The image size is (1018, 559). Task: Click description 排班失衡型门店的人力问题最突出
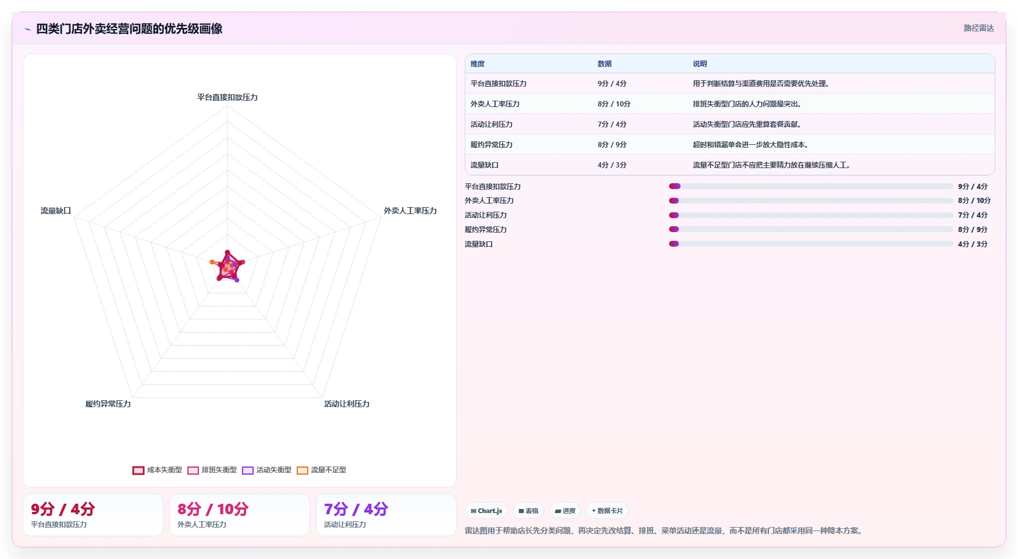[747, 104]
